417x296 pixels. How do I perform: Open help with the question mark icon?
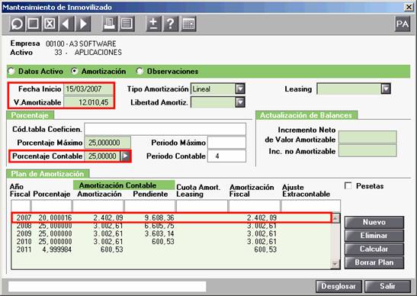point(171,24)
